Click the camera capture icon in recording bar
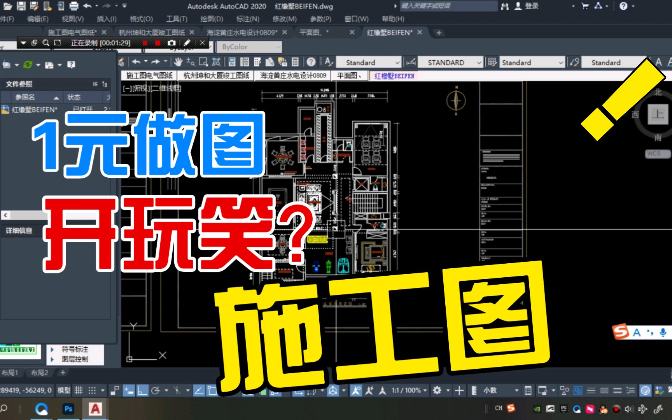Screen dimensions: 672x420 point(172,44)
